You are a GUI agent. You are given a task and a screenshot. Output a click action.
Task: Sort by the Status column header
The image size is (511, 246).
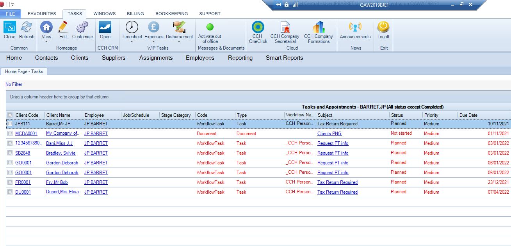(406, 115)
